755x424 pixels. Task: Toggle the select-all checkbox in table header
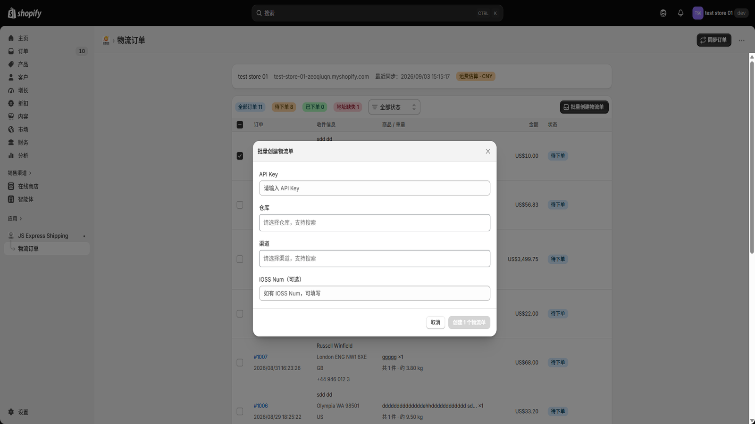[x=240, y=125]
